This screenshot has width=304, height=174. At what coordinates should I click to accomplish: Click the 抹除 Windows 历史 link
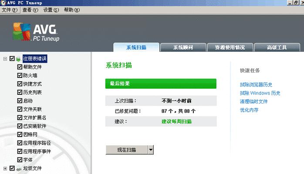tap(260, 93)
